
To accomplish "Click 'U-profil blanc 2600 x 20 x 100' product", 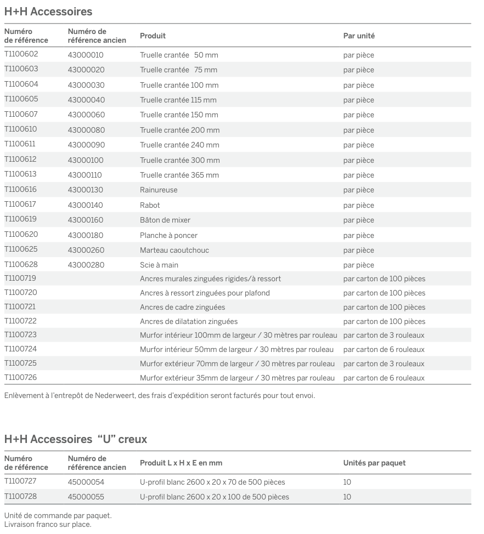I will pyautogui.click(x=214, y=497).
